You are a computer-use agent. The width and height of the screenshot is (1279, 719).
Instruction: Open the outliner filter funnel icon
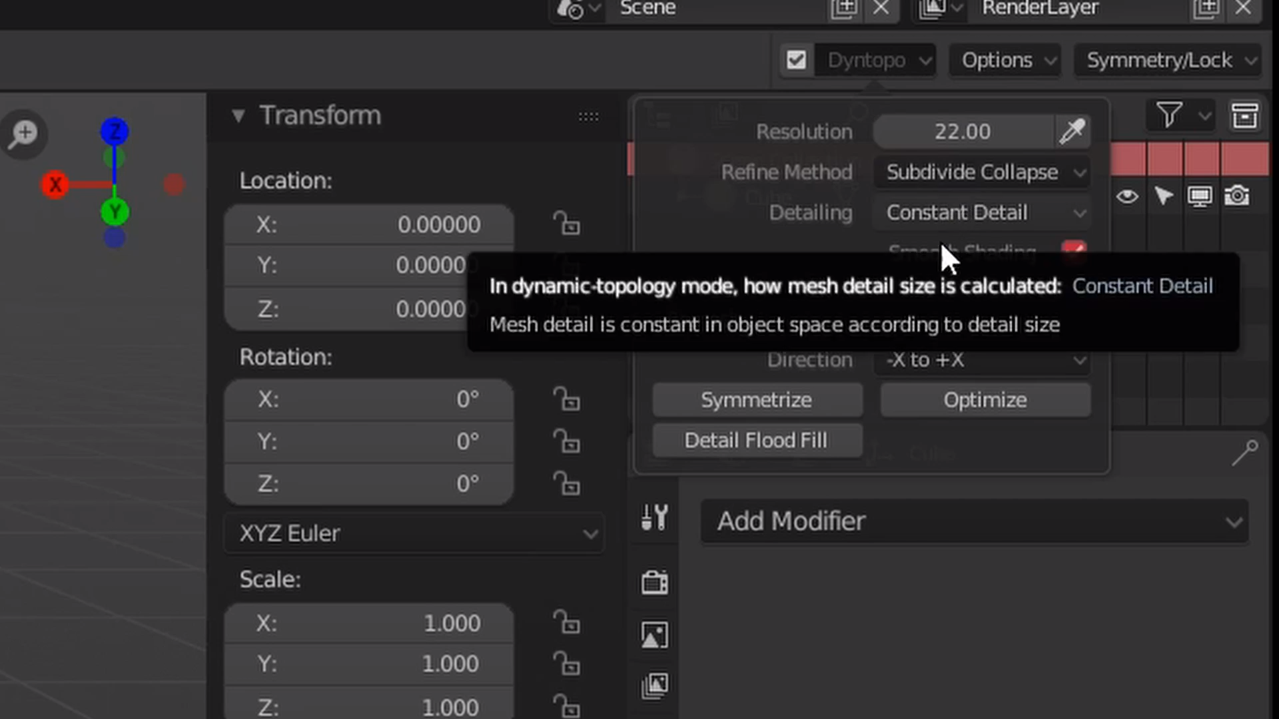1170,115
